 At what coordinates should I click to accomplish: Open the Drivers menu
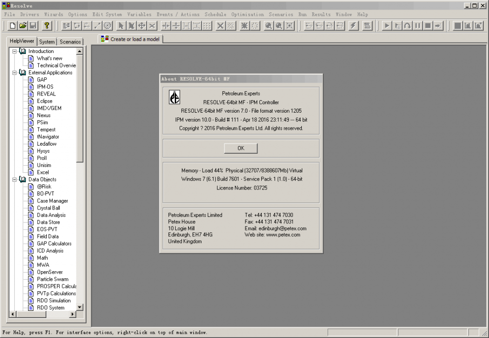pyautogui.click(x=30, y=14)
